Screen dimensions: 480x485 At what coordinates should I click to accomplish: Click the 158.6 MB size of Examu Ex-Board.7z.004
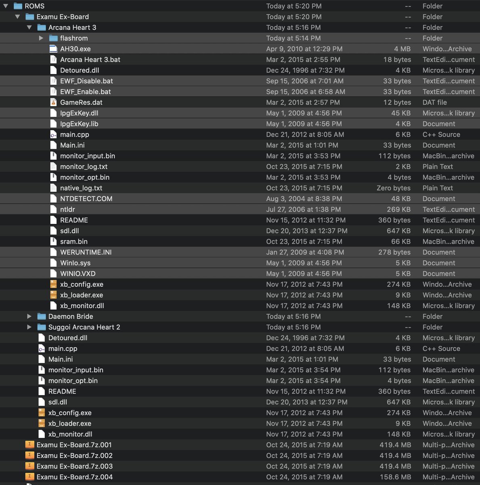[x=395, y=477]
